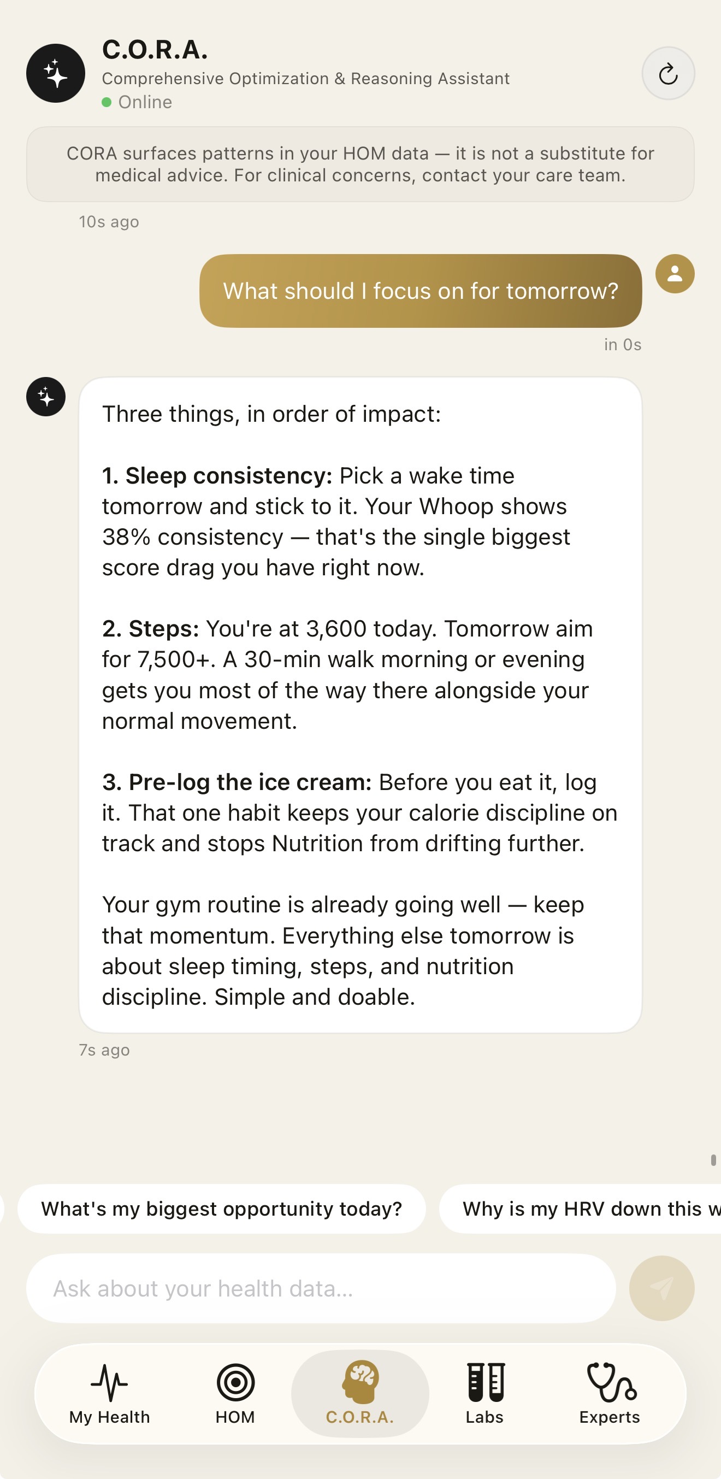Open the HOM target tab
This screenshot has height=1479, width=721.
click(235, 1394)
